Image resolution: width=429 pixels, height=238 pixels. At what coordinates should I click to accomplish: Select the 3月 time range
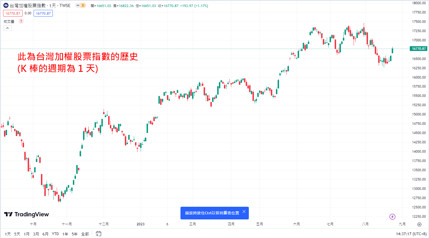[36, 234]
